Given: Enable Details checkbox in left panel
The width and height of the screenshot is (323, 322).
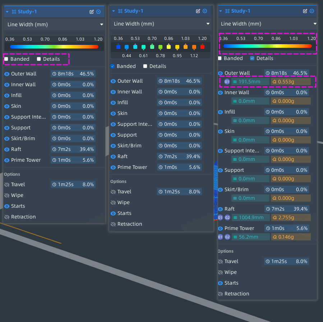Looking at the screenshot, I should (x=39, y=59).
